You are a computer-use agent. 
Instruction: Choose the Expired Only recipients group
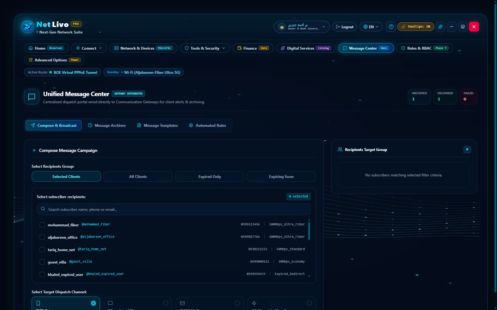[210, 176]
